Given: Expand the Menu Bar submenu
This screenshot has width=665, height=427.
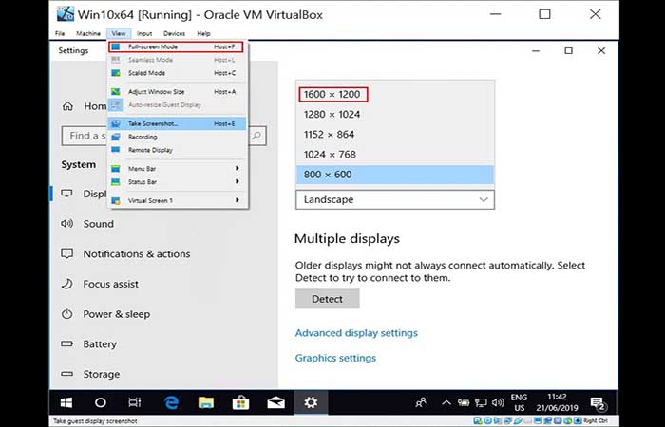Looking at the screenshot, I should [177, 169].
